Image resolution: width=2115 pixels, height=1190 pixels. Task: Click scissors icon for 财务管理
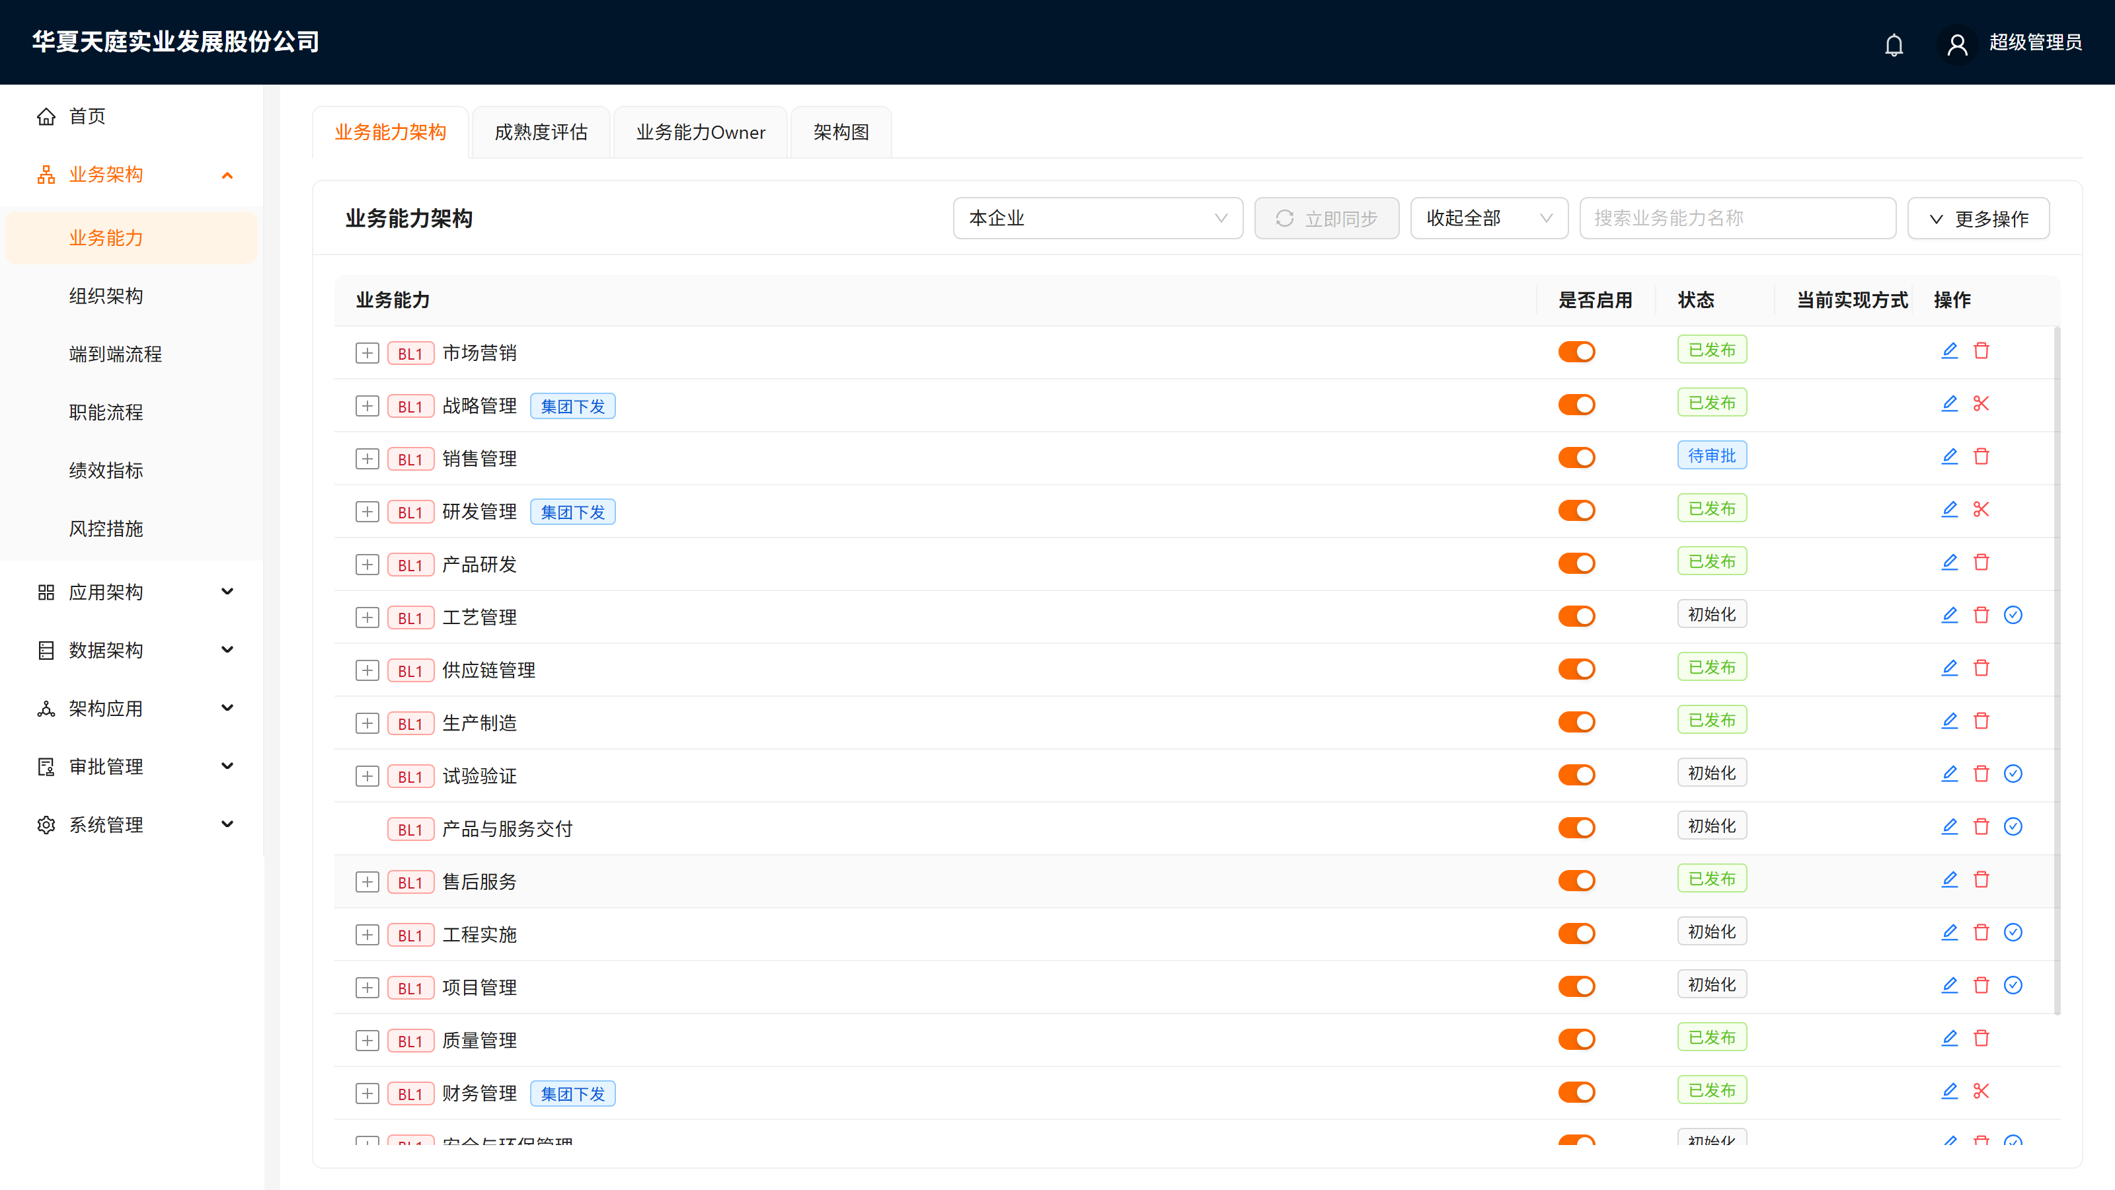click(x=1981, y=1091)
